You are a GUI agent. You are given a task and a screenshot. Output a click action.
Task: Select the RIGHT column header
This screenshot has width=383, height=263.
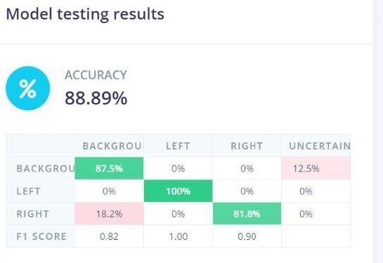(247, 146)
